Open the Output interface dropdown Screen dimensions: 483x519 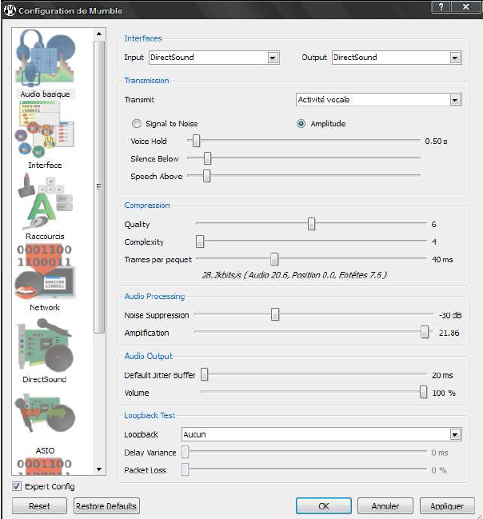tap(397, 58)
